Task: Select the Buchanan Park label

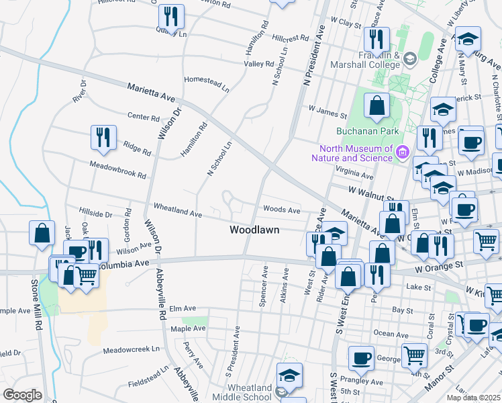Action: [x=368, y=131]
